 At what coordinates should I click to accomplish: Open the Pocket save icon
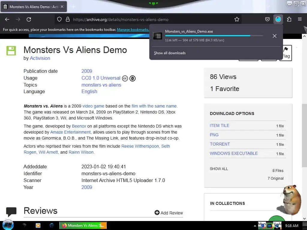click(x=267, y=19)
